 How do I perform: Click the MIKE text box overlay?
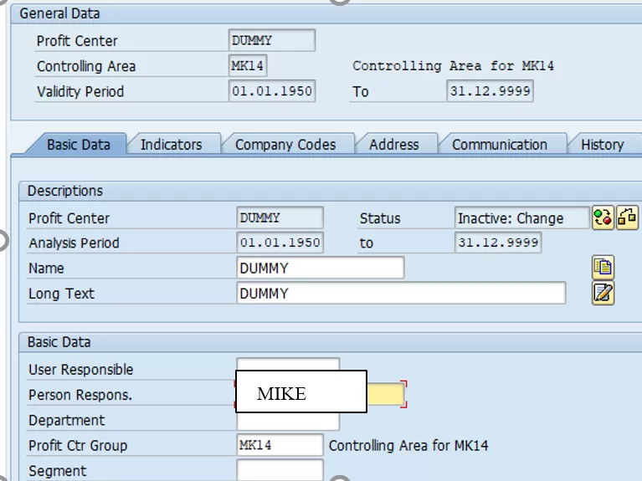point(300,392)
